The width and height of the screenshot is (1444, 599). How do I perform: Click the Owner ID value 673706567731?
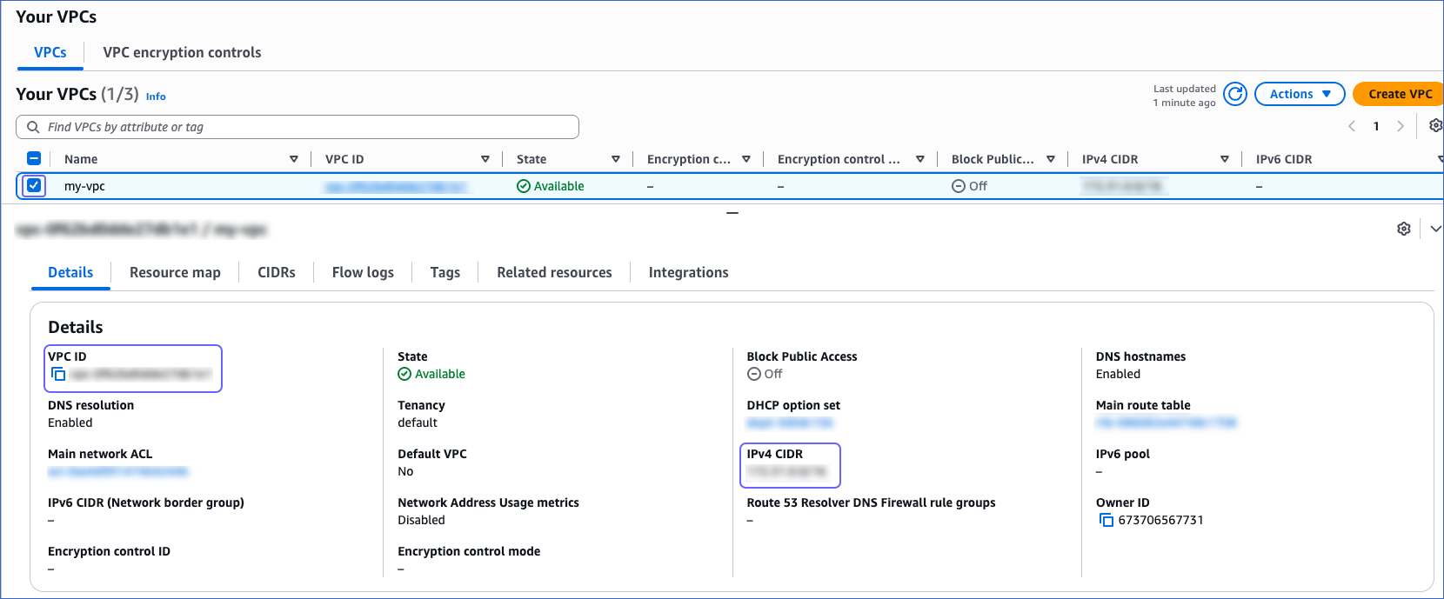(1160, 520)
